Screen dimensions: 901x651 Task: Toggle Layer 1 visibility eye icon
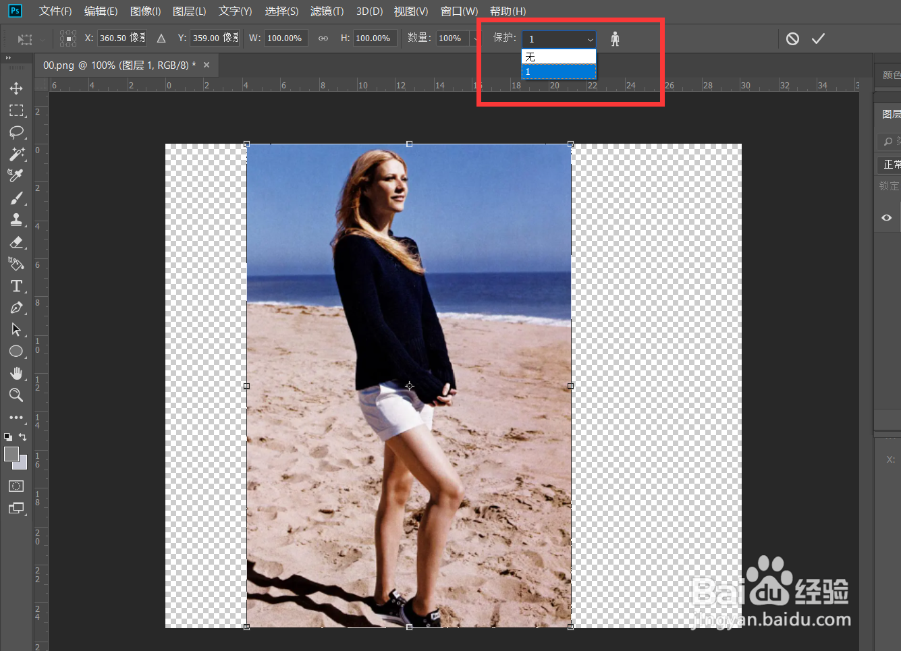click(x=887, y=217)
